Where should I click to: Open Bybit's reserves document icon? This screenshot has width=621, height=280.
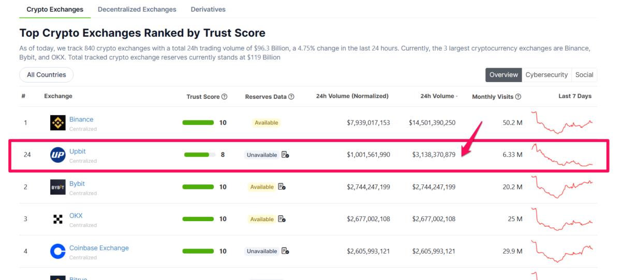282,187
